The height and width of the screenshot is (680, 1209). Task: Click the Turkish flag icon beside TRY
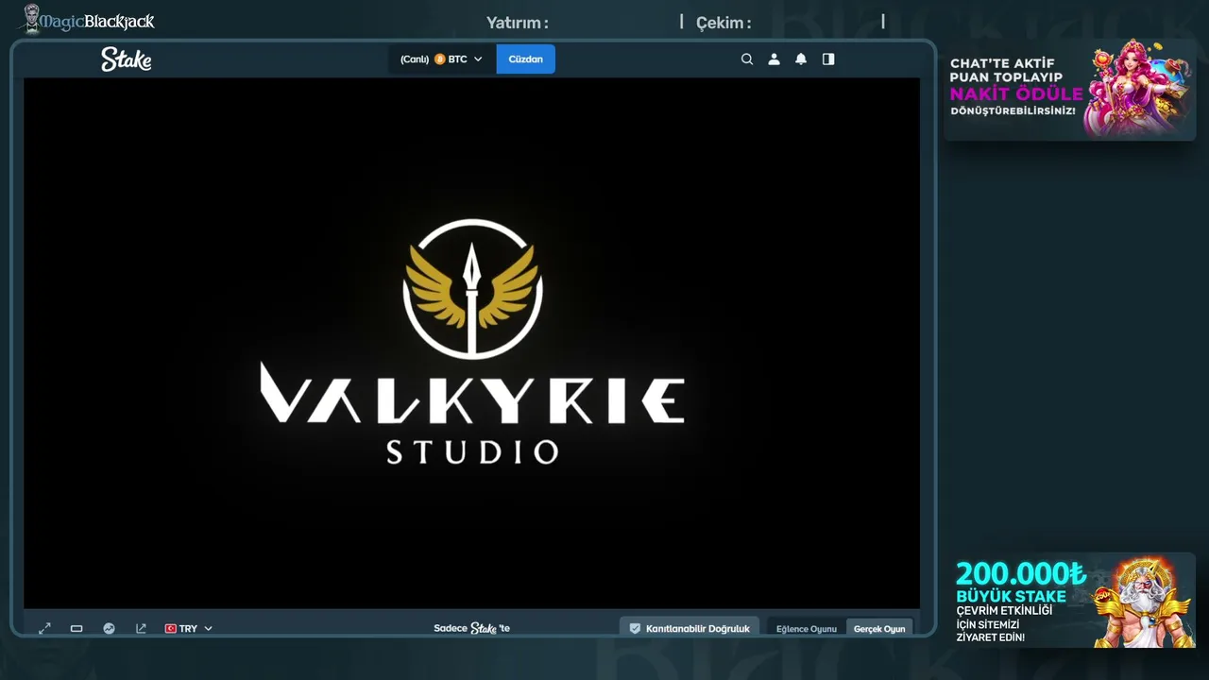coord(171,628)
